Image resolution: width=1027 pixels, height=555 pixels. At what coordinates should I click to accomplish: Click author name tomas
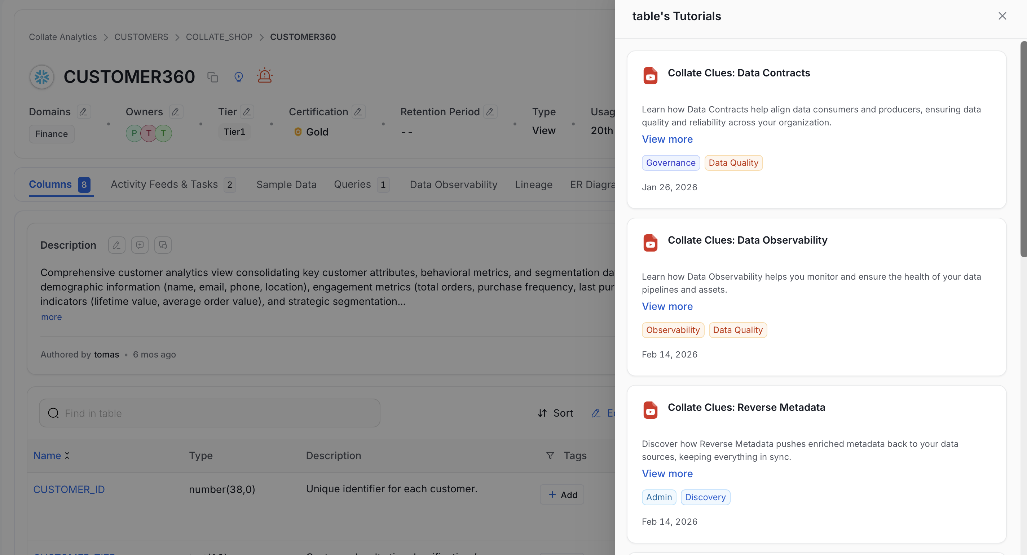point(106,355)
